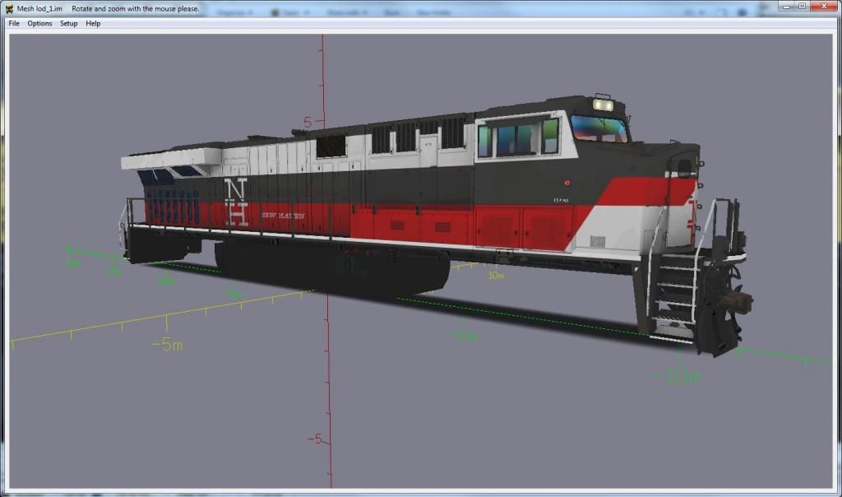842x497 pixels.
Task: Close the mesh viewer window
Action: (824, 7)
